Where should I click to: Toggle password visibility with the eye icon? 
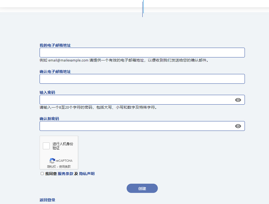click(x=238, y=100)
